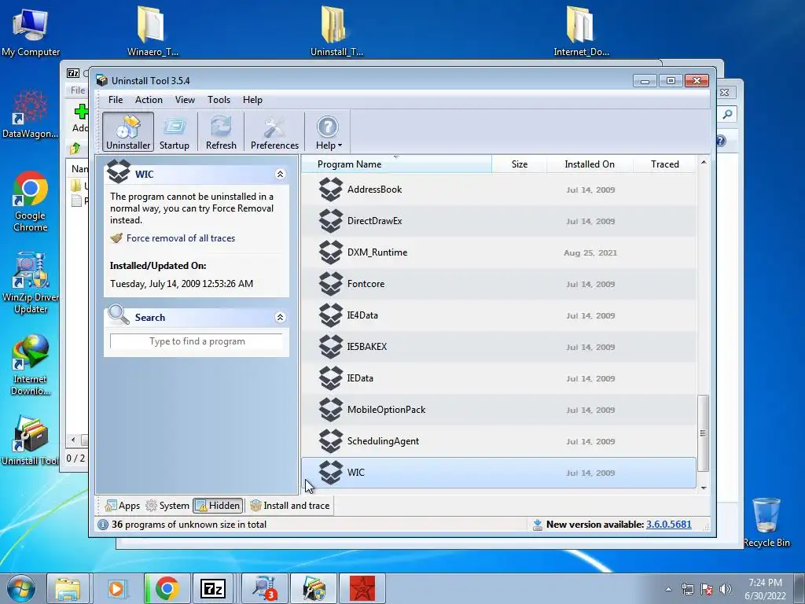805x604 pixels.
Task: Open the DataWagon desktop shortcut
Action: pos(31,113)
